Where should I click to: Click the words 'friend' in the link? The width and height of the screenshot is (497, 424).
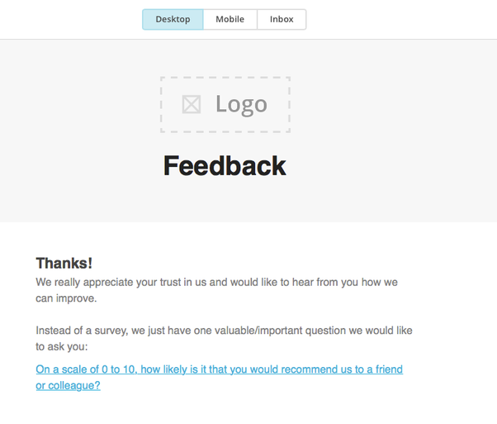(x=389, y=369)
